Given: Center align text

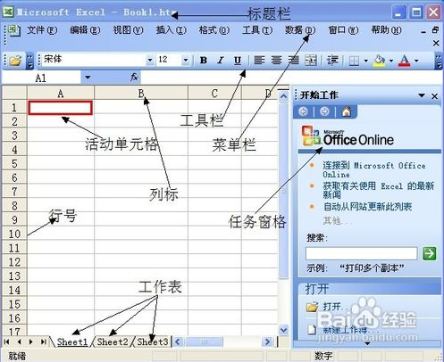Looking at the screenshot, I should pyautogui.click(x=276, y=61).
